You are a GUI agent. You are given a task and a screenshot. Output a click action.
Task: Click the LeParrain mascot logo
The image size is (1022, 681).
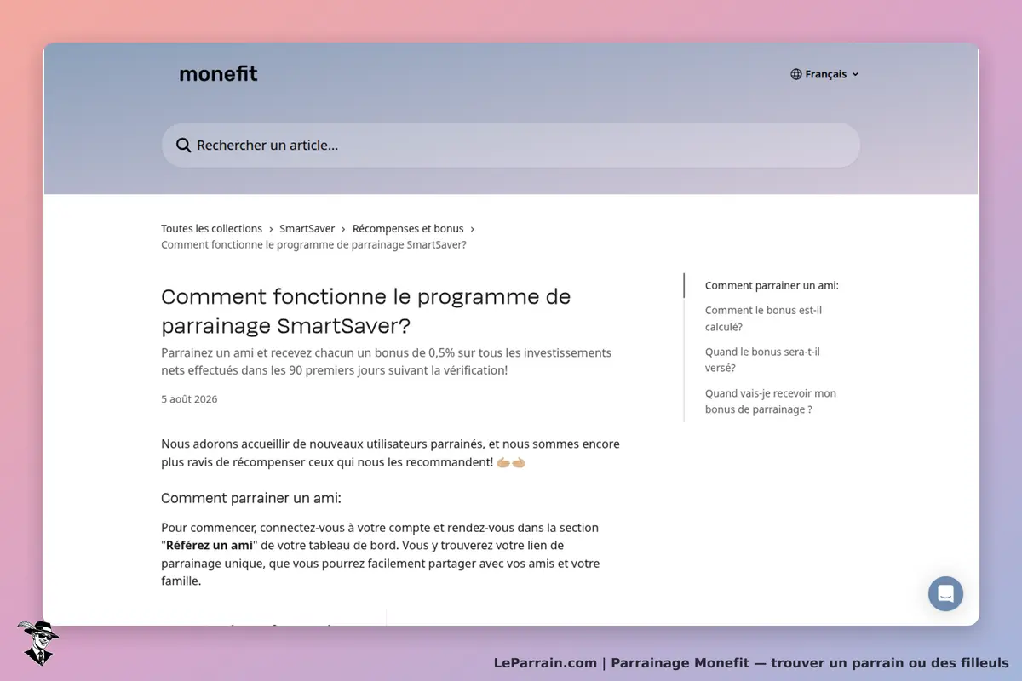pyautogui.click(x=37, y=643)
